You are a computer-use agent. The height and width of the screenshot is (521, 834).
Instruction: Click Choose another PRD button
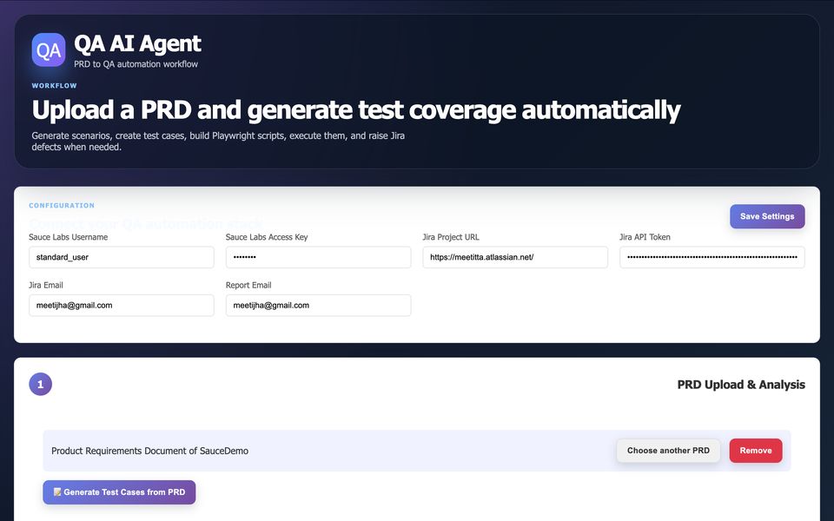[668, 451]
